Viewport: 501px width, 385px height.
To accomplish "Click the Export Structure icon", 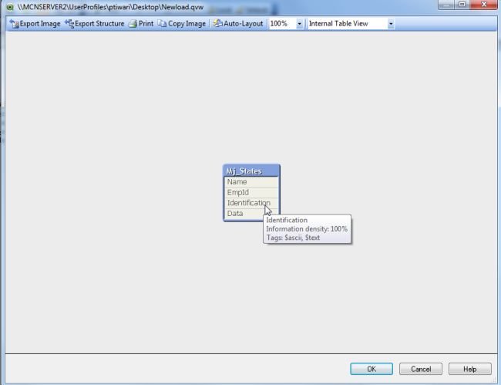I will (x=69, y=24).
